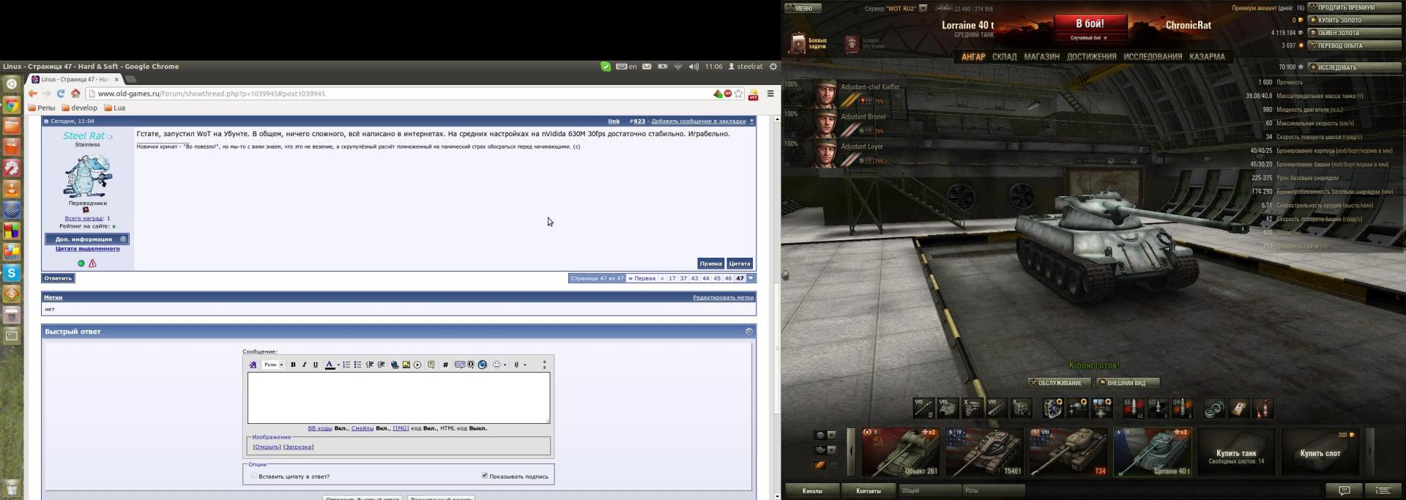
Task: Switch to ИССЛЕДОВАНИЯ tab
Action: point(1153,56)
